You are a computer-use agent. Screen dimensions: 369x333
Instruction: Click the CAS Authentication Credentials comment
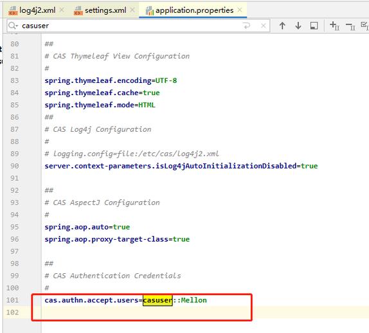[113, 276]
